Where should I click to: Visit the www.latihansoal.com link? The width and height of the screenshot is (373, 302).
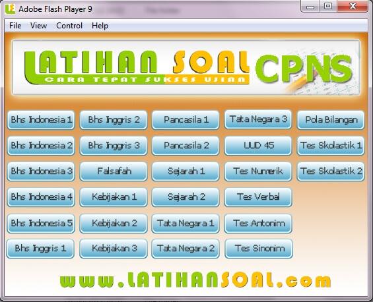pos(195,280)
